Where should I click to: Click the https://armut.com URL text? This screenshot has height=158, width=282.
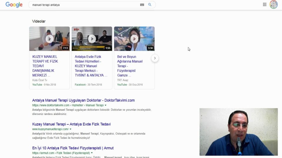(43, 153)
